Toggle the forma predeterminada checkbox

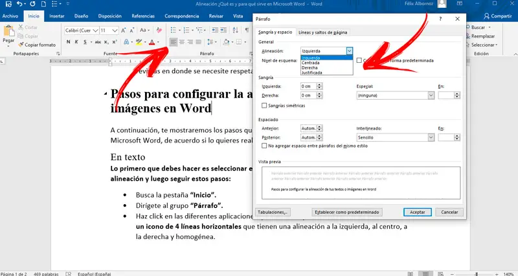pyautogui.click(x=359, y=60)
